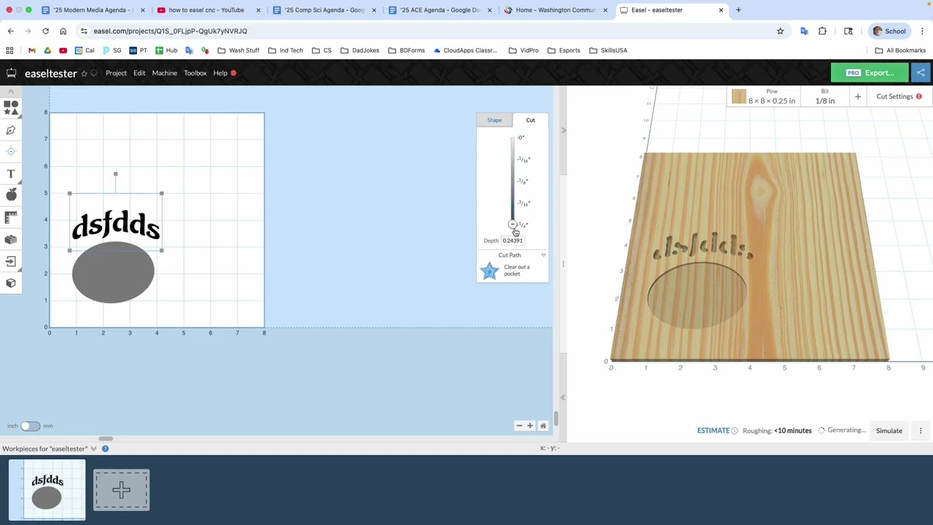Screen dimensions: 933x525
Task: Click the browser address bar URL
Action: (x=170, y=31)
